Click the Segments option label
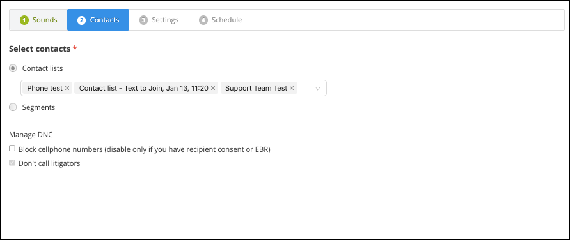This screenshot has width=570, height=240. coord(38,107)
